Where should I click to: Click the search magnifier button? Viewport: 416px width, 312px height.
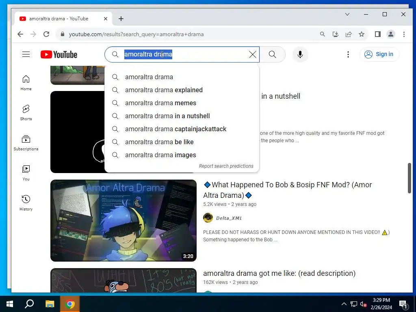[272, 54]
